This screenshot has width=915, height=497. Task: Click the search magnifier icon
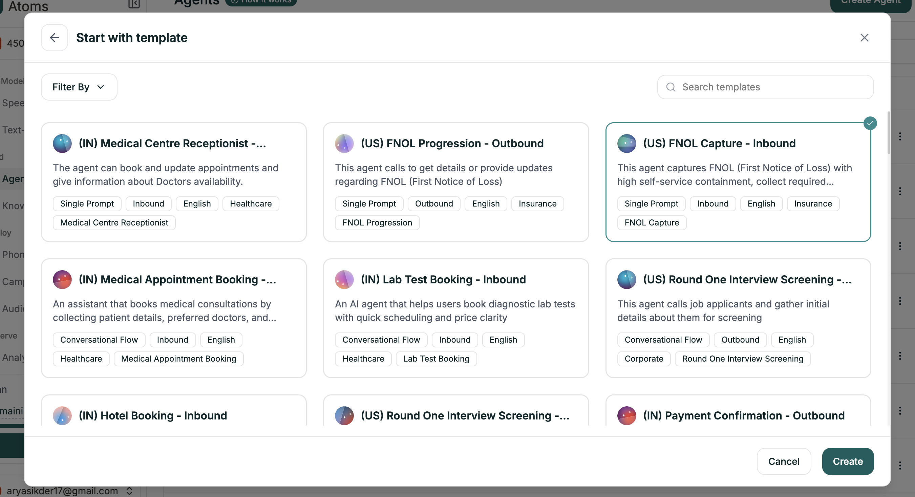click(671, 87)
